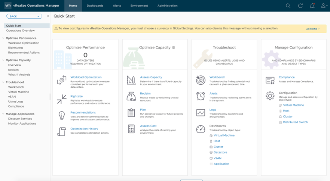Click Application grid icon under Dashboards
This screenshot has height=181, width=330.
pyautogui.click(x=211, y=164)
